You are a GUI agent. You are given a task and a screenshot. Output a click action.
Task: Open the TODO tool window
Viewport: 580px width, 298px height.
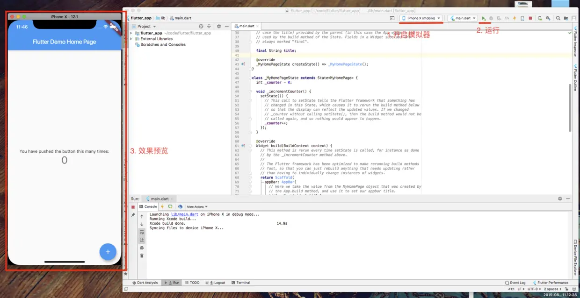pyautogui.click(x=192, y=283)
